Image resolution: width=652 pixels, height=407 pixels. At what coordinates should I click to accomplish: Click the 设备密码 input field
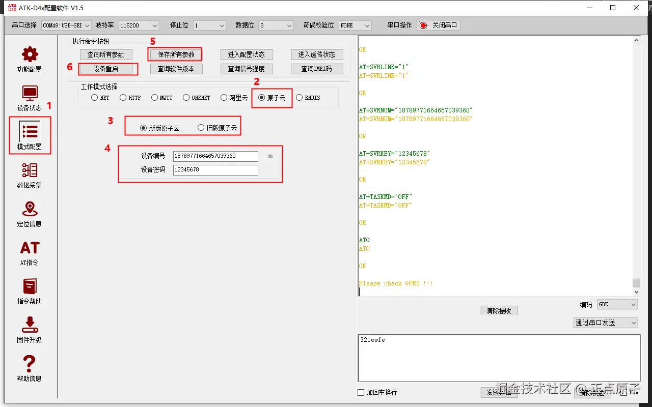pos(215,170)
